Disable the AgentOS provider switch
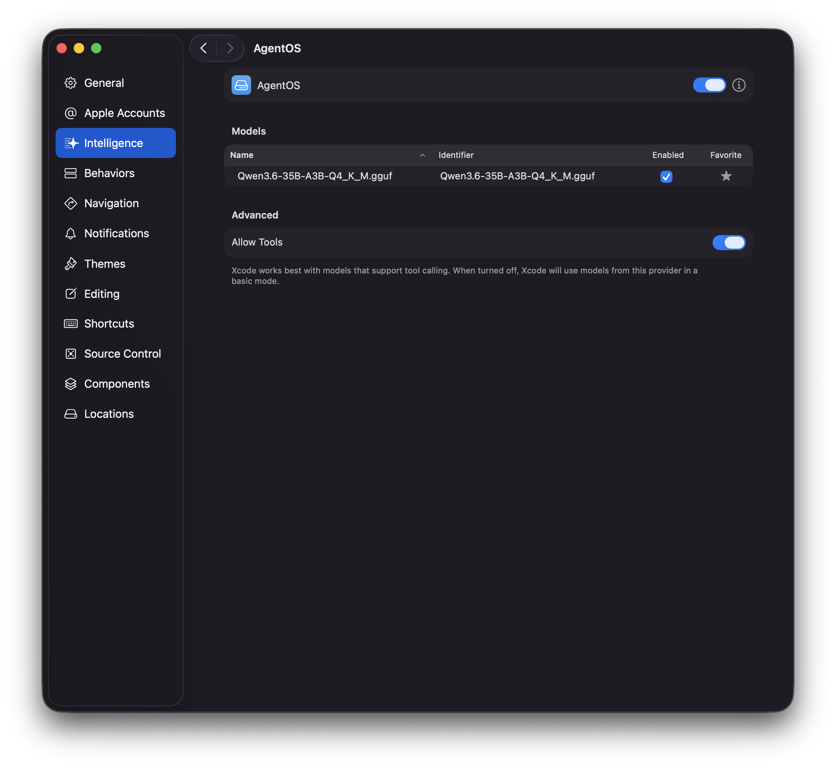Screen dimensions: 836x768 point(709,85)
